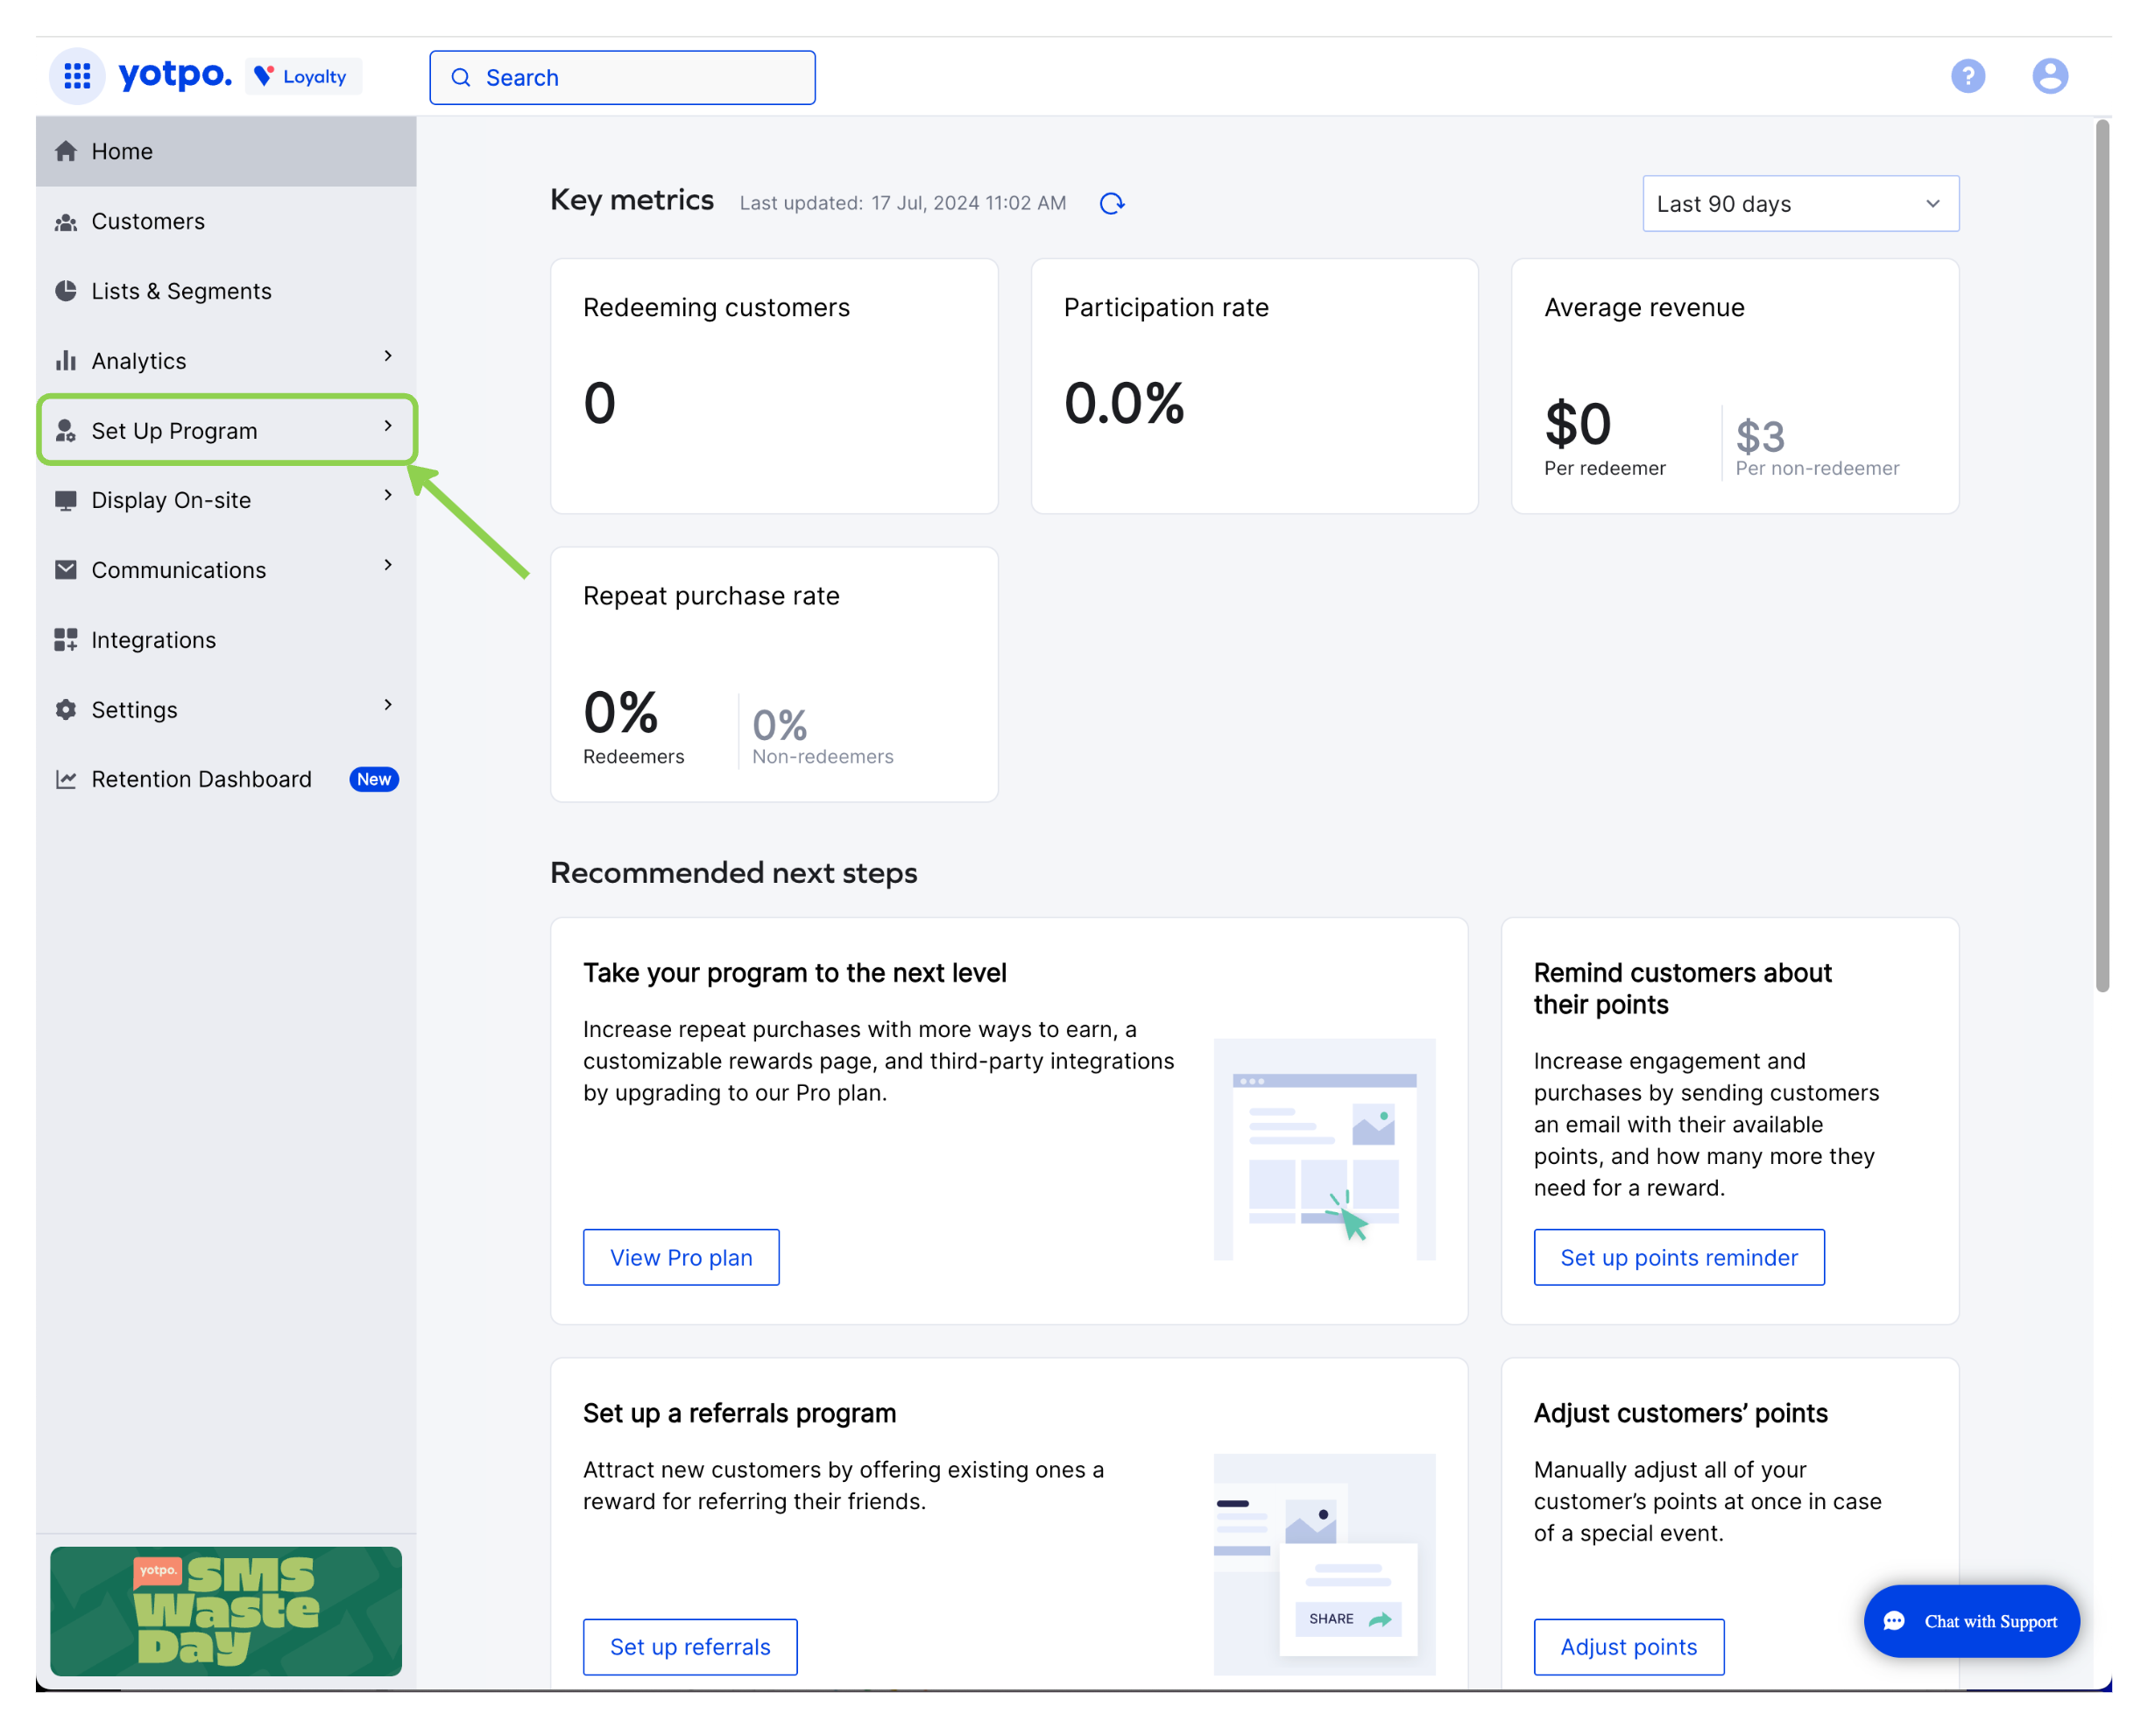Click the Key metrics heading

coord(632,201)
